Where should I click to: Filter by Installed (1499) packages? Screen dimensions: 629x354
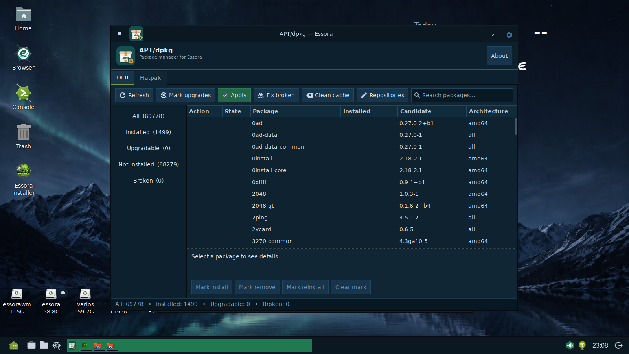pyautogui.click(x=149, y=132)
